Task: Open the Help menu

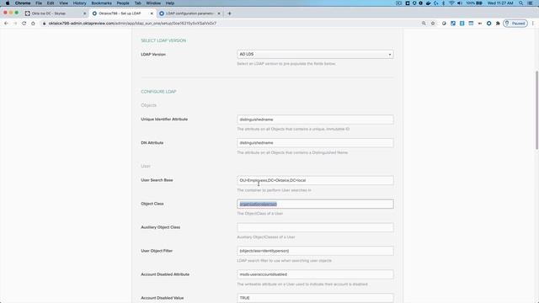Action: [170, 3]
